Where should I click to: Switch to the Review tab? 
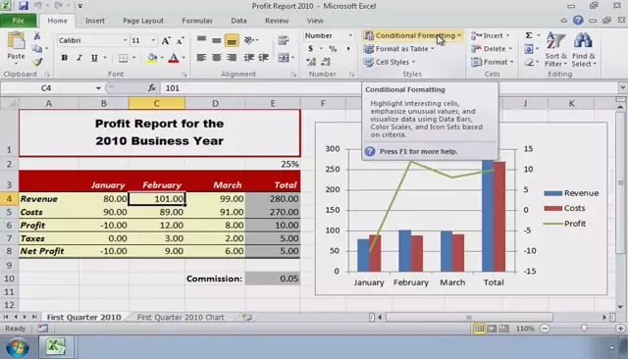[277, 21]
